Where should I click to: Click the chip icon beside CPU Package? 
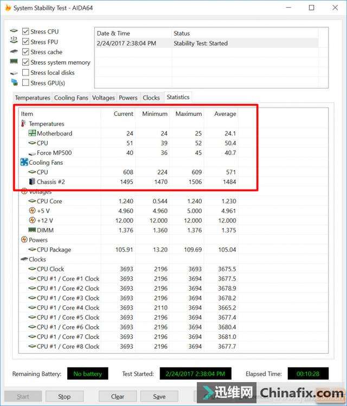tap(32, 249)
